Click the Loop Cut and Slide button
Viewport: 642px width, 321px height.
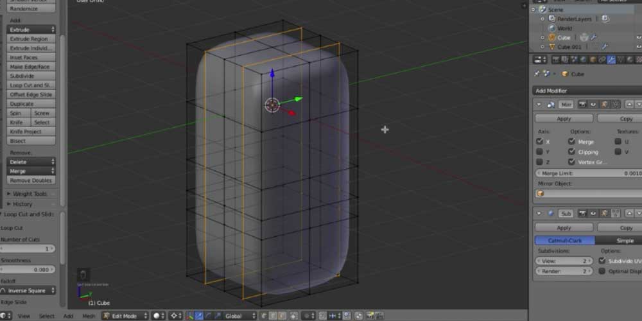coord(31,85)
